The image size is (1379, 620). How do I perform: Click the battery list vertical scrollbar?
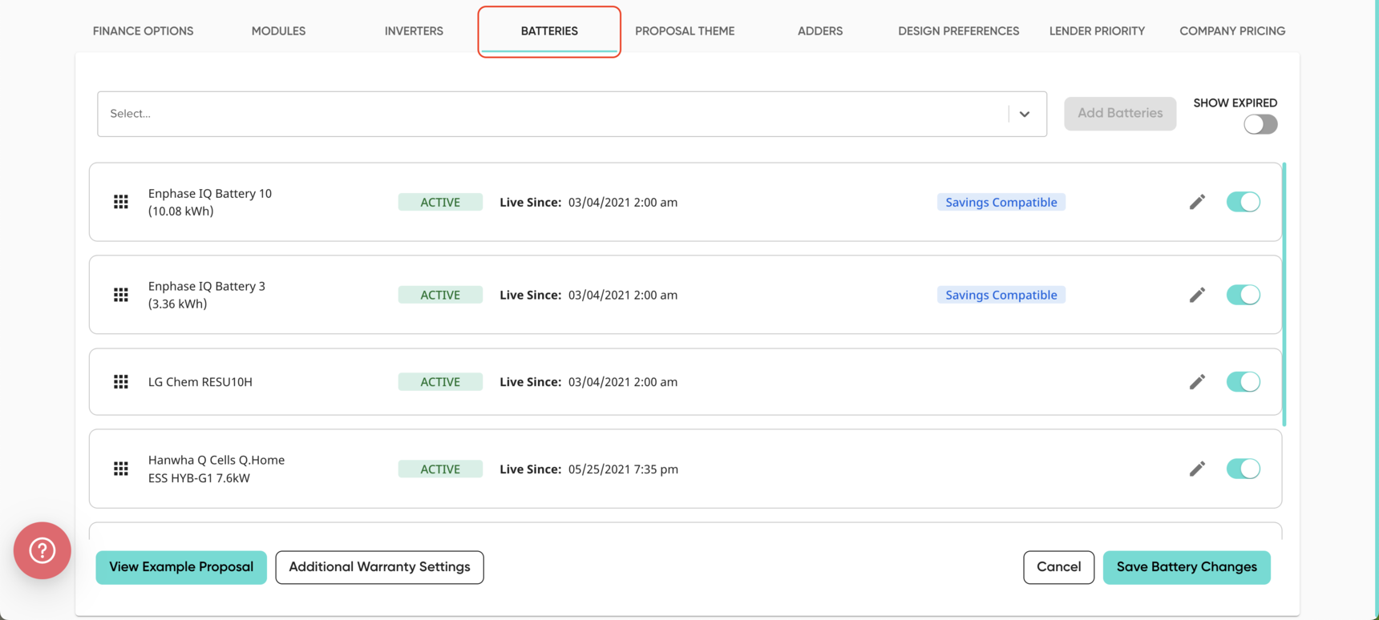(x=1284, y=295)
